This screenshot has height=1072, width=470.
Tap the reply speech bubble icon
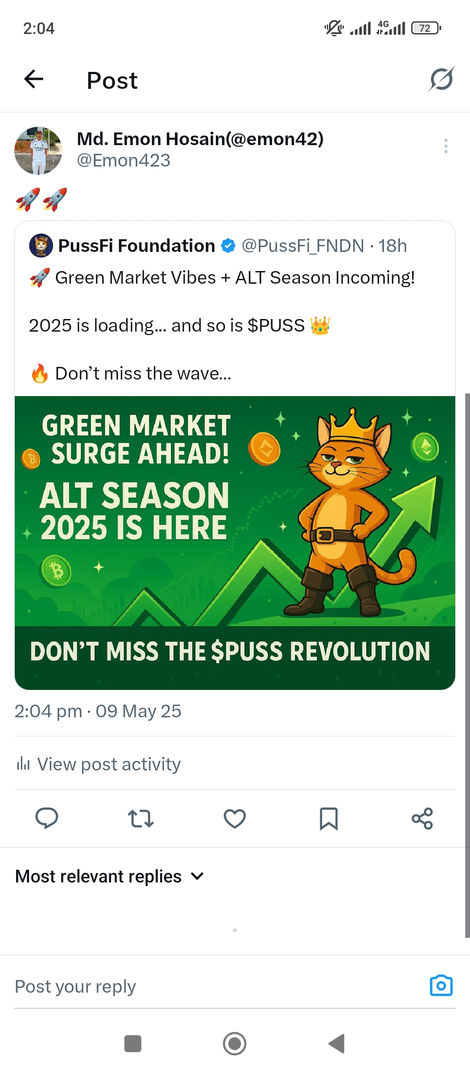point(47,818)
